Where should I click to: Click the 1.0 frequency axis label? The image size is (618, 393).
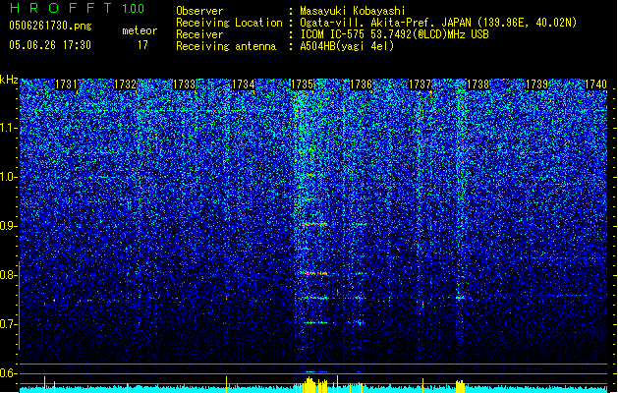point(8,177)
